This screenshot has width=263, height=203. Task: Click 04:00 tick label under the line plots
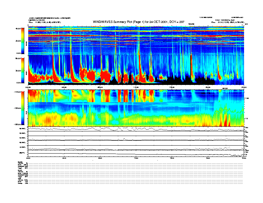click(x=64, y=158)
